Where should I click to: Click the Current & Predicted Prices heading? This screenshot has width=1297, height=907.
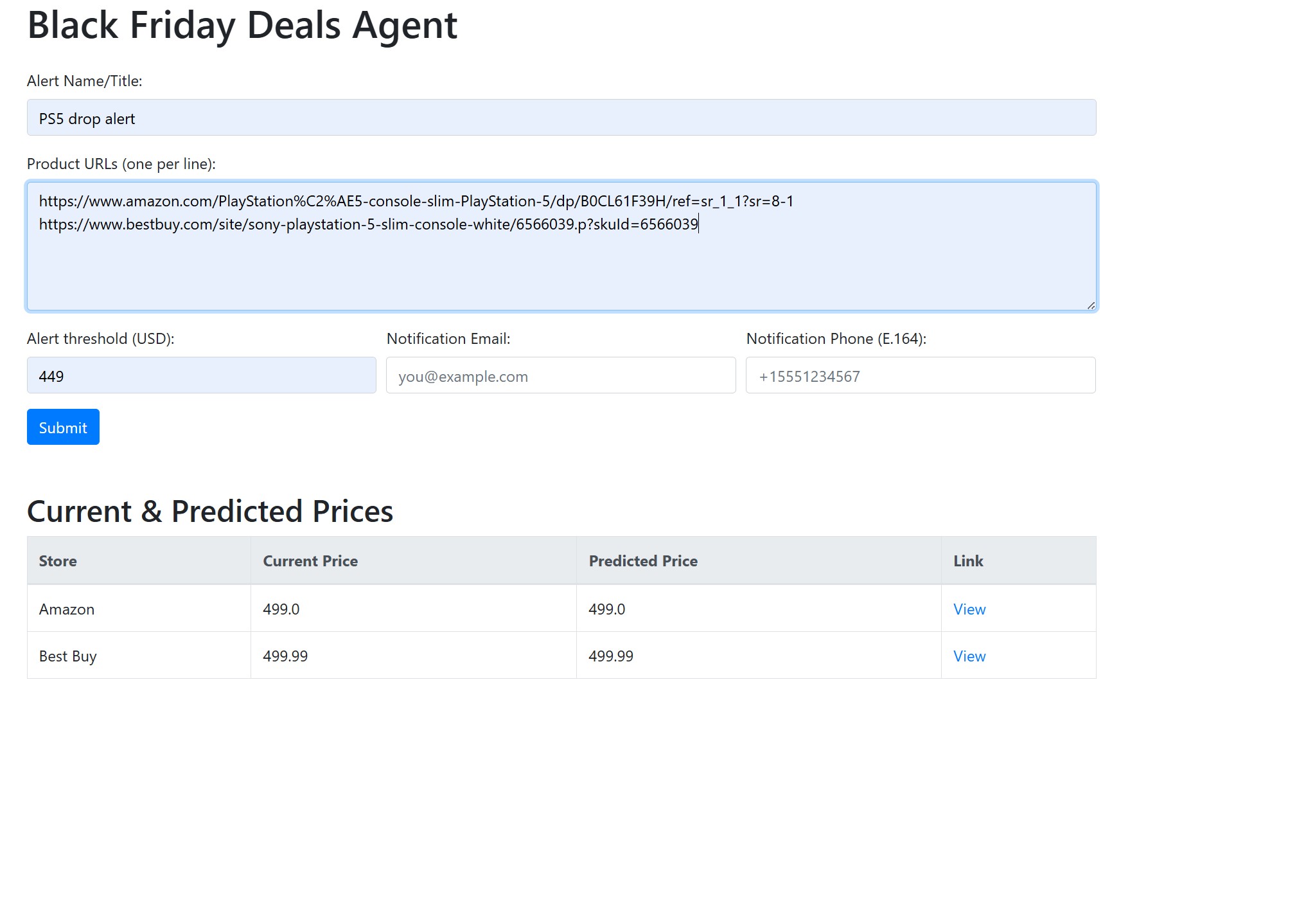(x=210, y=512)
